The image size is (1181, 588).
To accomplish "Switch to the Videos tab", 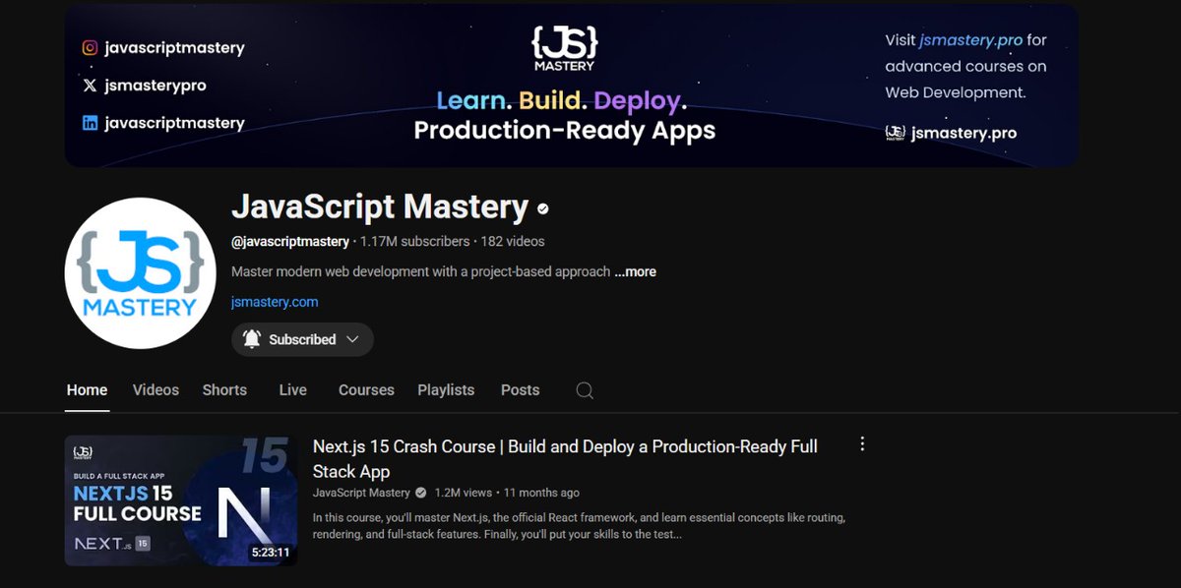I will pyautogui.click(x=155, y=390).
